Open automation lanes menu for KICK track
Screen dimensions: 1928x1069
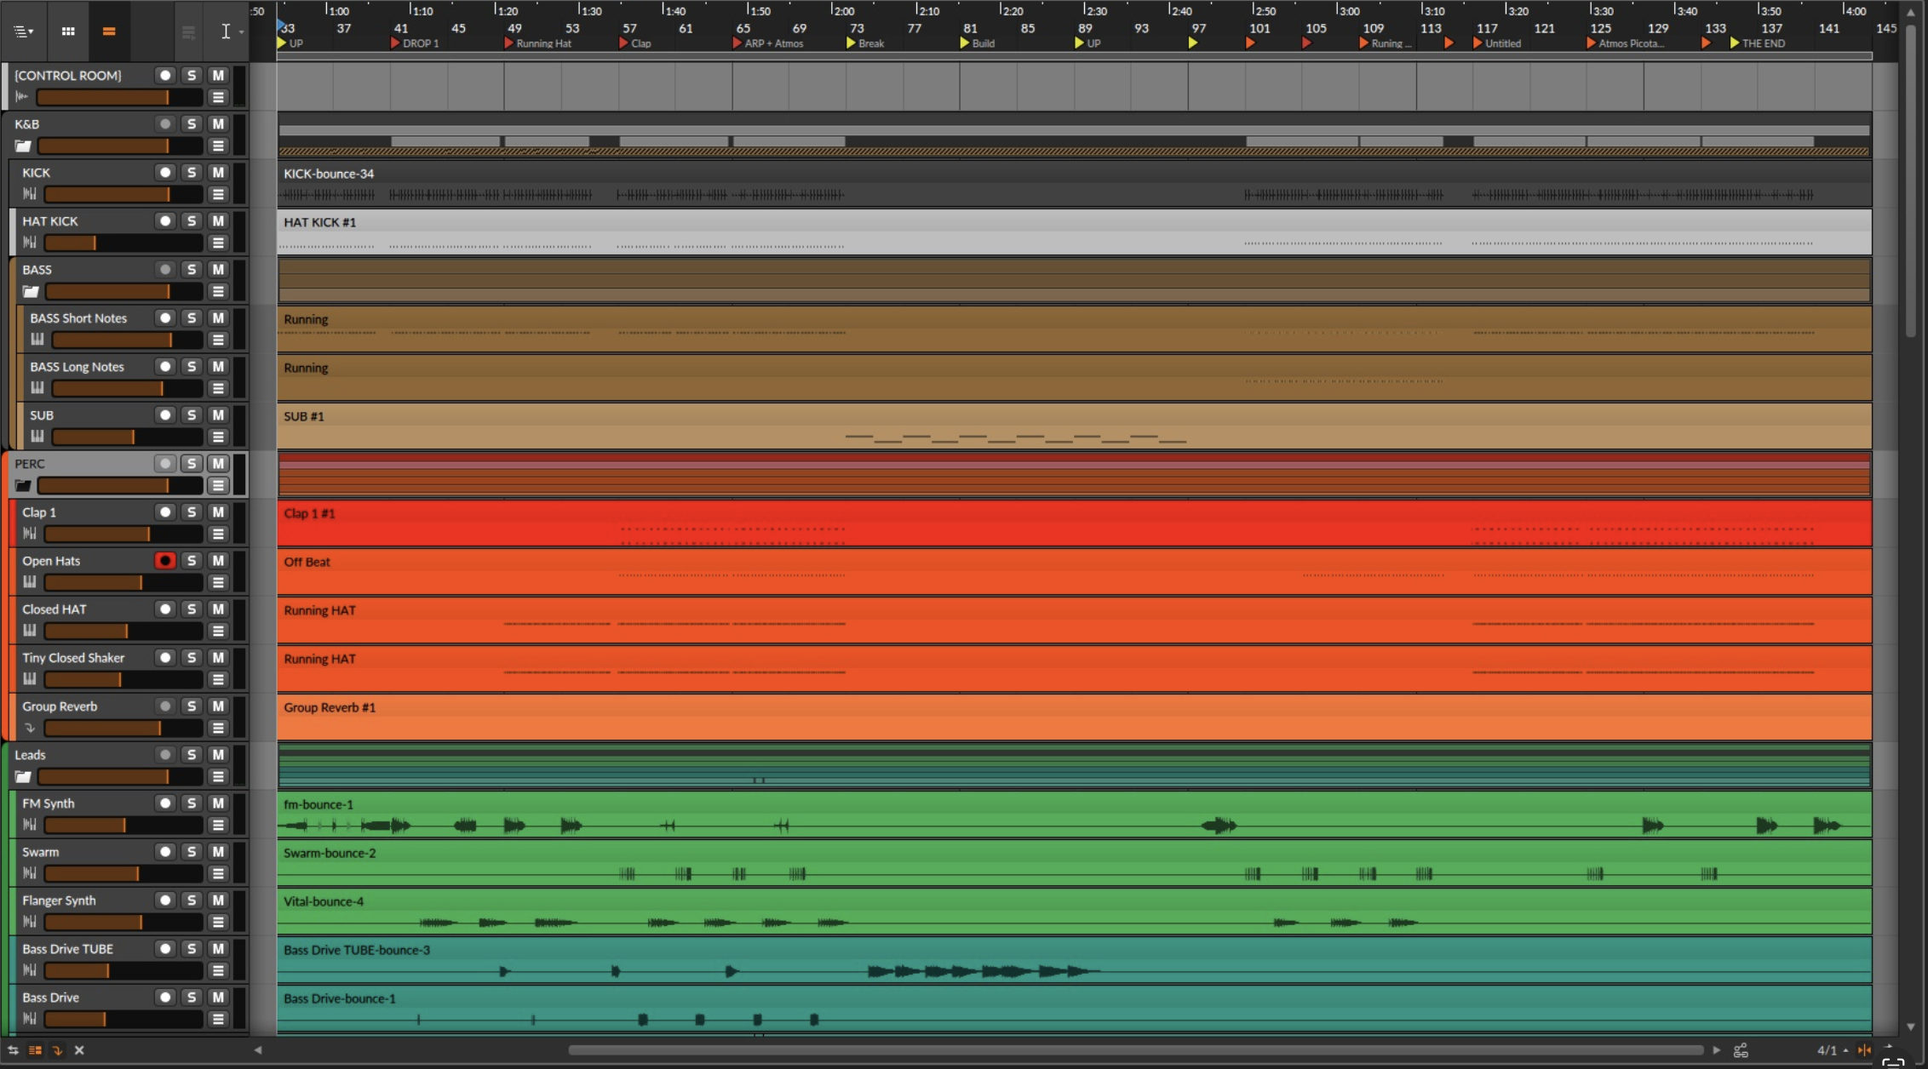click(218, 195)
